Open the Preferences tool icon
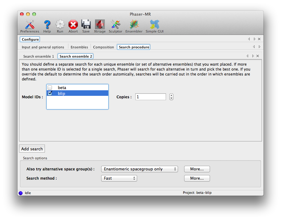 pos(30,25)
